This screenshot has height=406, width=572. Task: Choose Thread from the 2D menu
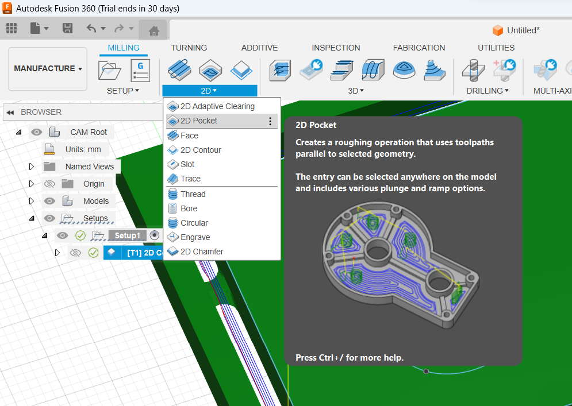pyautogui.click(x=222, y=194)
